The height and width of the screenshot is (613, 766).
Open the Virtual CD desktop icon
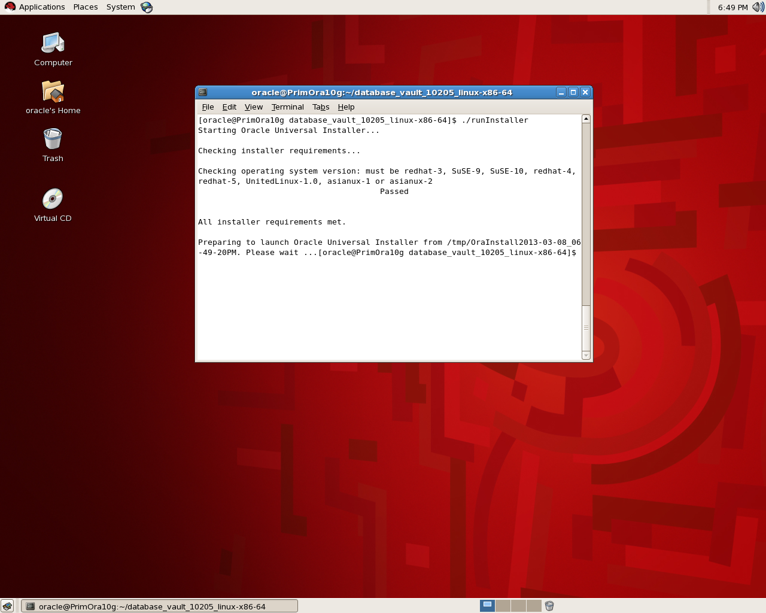coord(53,198)
